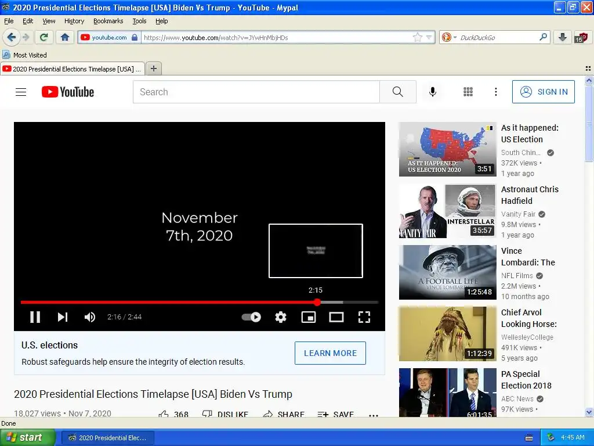The image size is (594, 446).
Task: Open the URL history dropdown arrow
Action: 429,37
